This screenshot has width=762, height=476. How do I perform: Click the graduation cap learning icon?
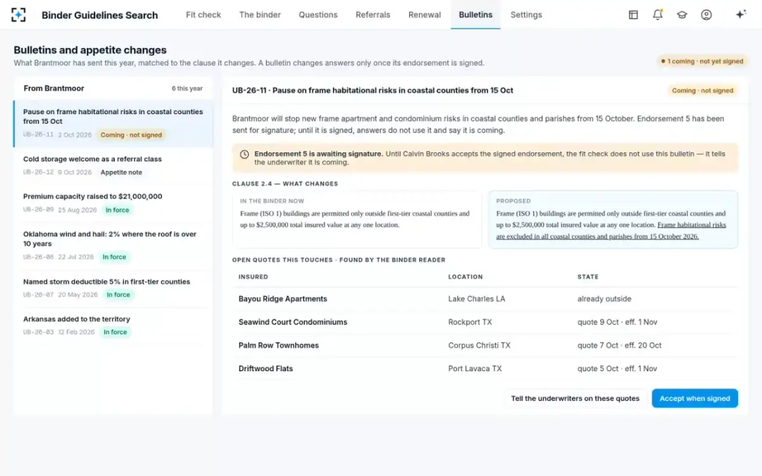[x=682, y=15]
